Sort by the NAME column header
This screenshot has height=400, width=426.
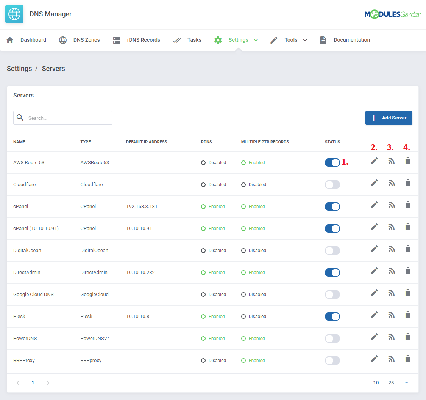19,142
